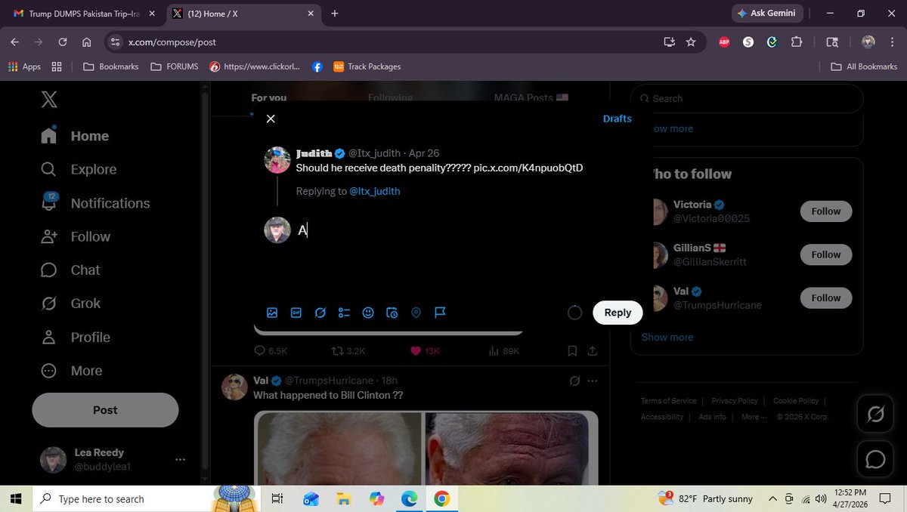Screen dimensions: 907x512
Task: Click the address bar URL
Action: point(173,42)
